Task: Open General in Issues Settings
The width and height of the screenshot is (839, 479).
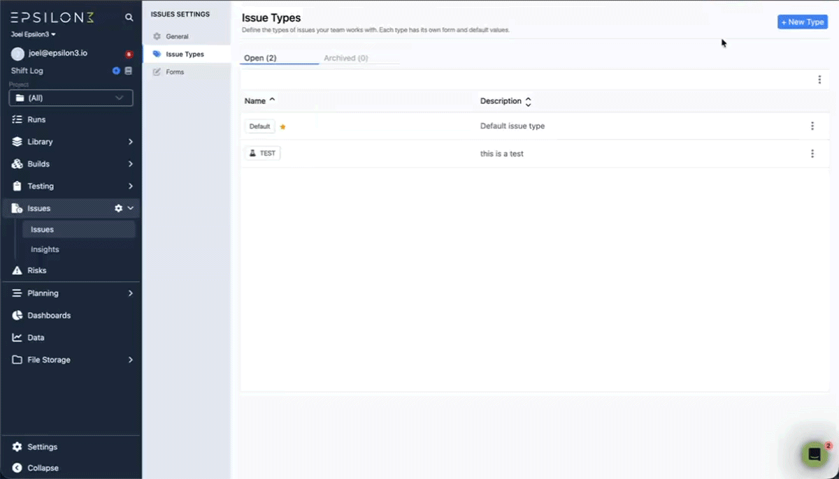Action: point(187,36)
